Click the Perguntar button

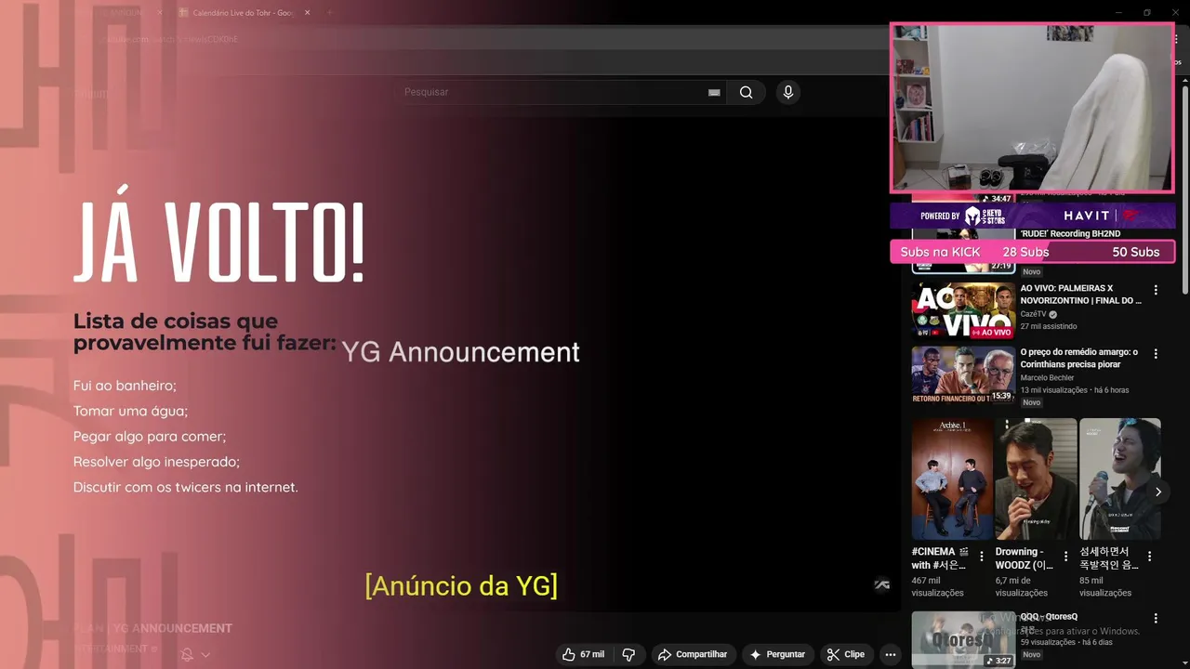[778, 654]
